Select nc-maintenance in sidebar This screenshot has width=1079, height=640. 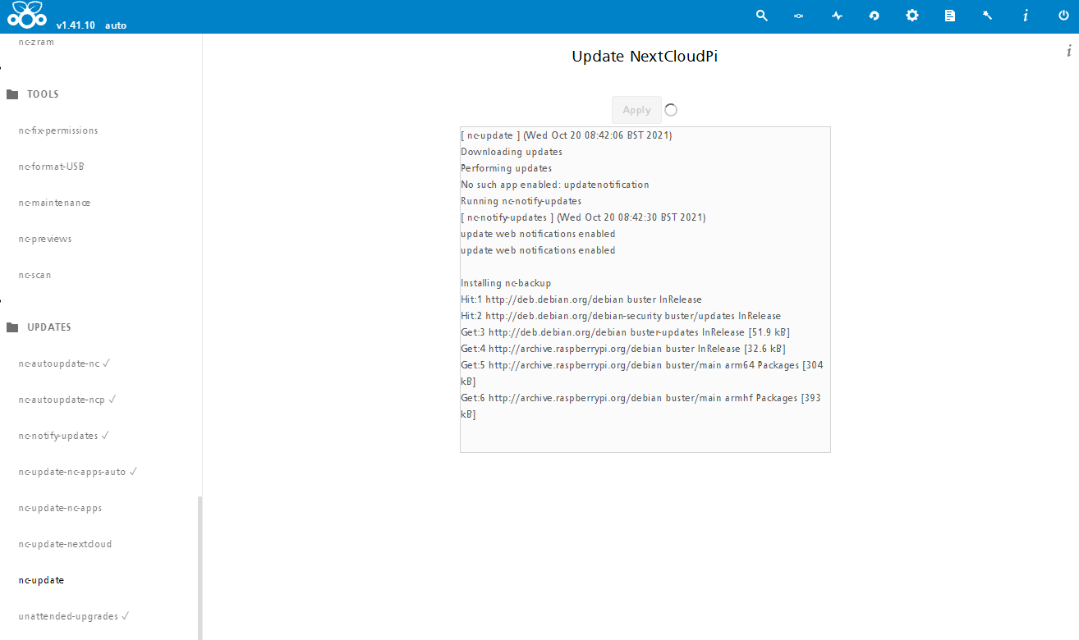click(54, 203)
